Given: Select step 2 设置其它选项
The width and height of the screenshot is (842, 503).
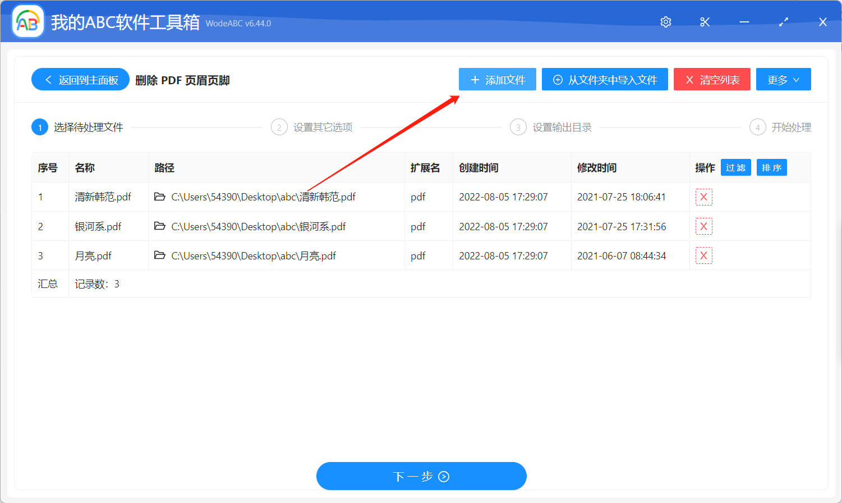Looking at the screenshot, I should 311,127.
